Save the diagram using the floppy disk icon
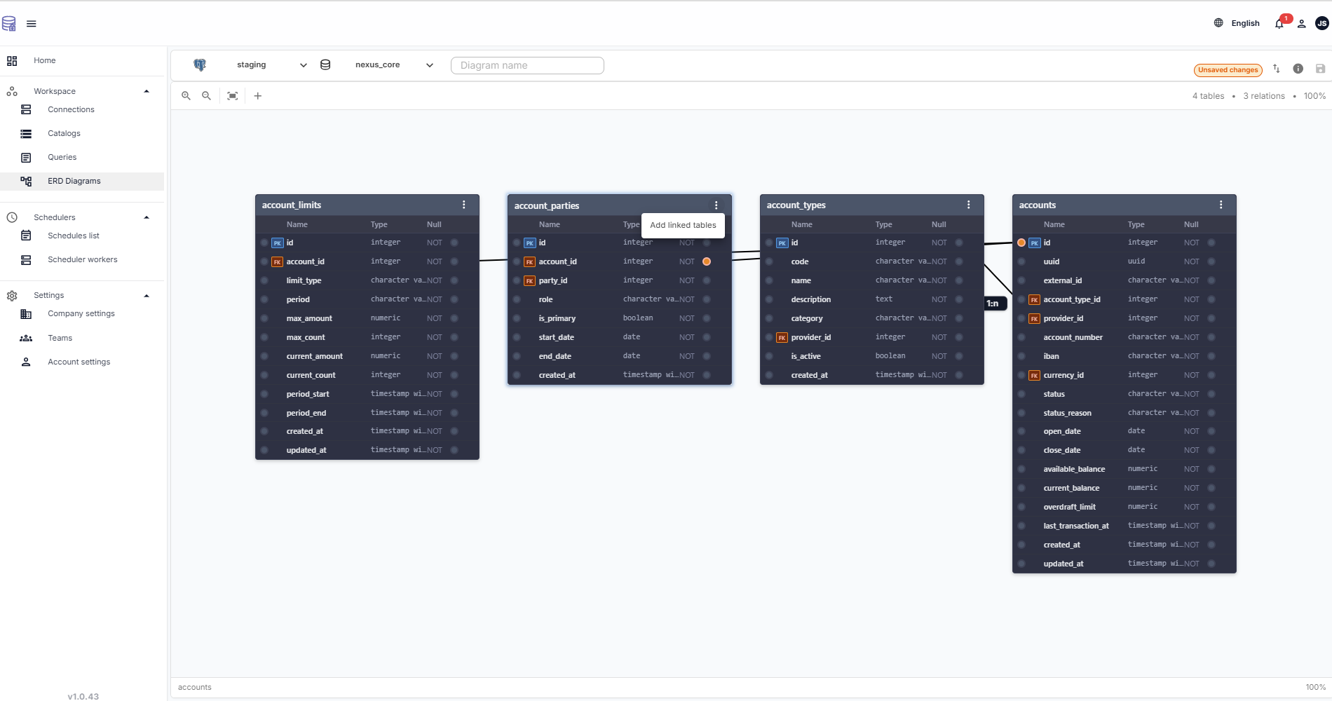The width and height of the screenshot is (1332, 701). [1320, 69]
